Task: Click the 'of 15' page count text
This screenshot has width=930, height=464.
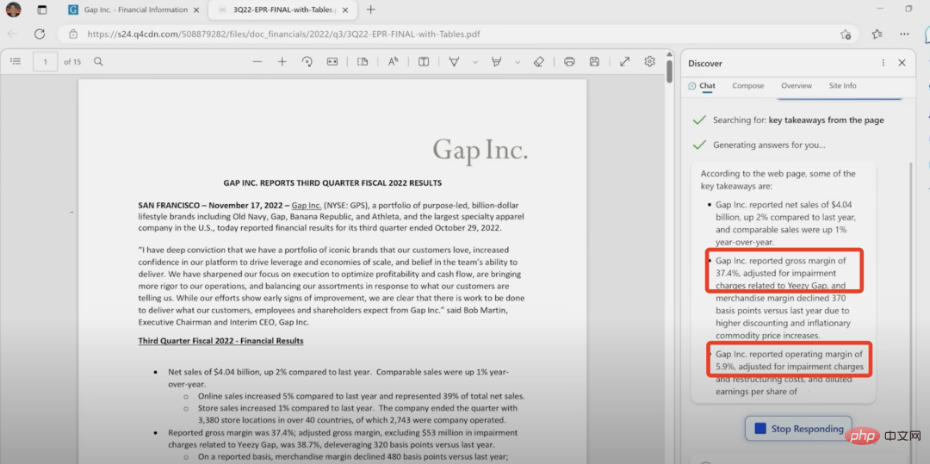Action: click(x=72, y=62)
